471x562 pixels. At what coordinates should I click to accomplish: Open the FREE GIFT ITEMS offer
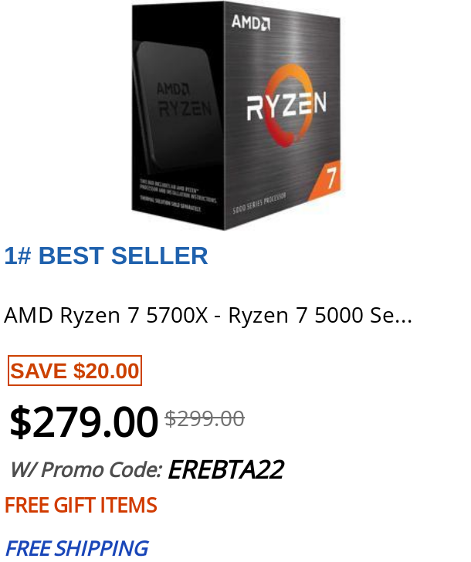81,505
